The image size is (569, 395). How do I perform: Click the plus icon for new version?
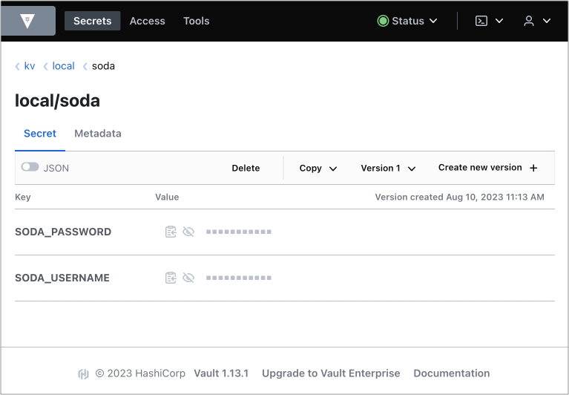tap(533, 168)
